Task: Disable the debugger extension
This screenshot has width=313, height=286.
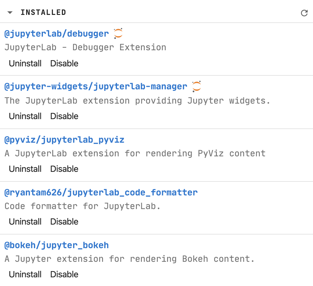Action: [64, 63]
